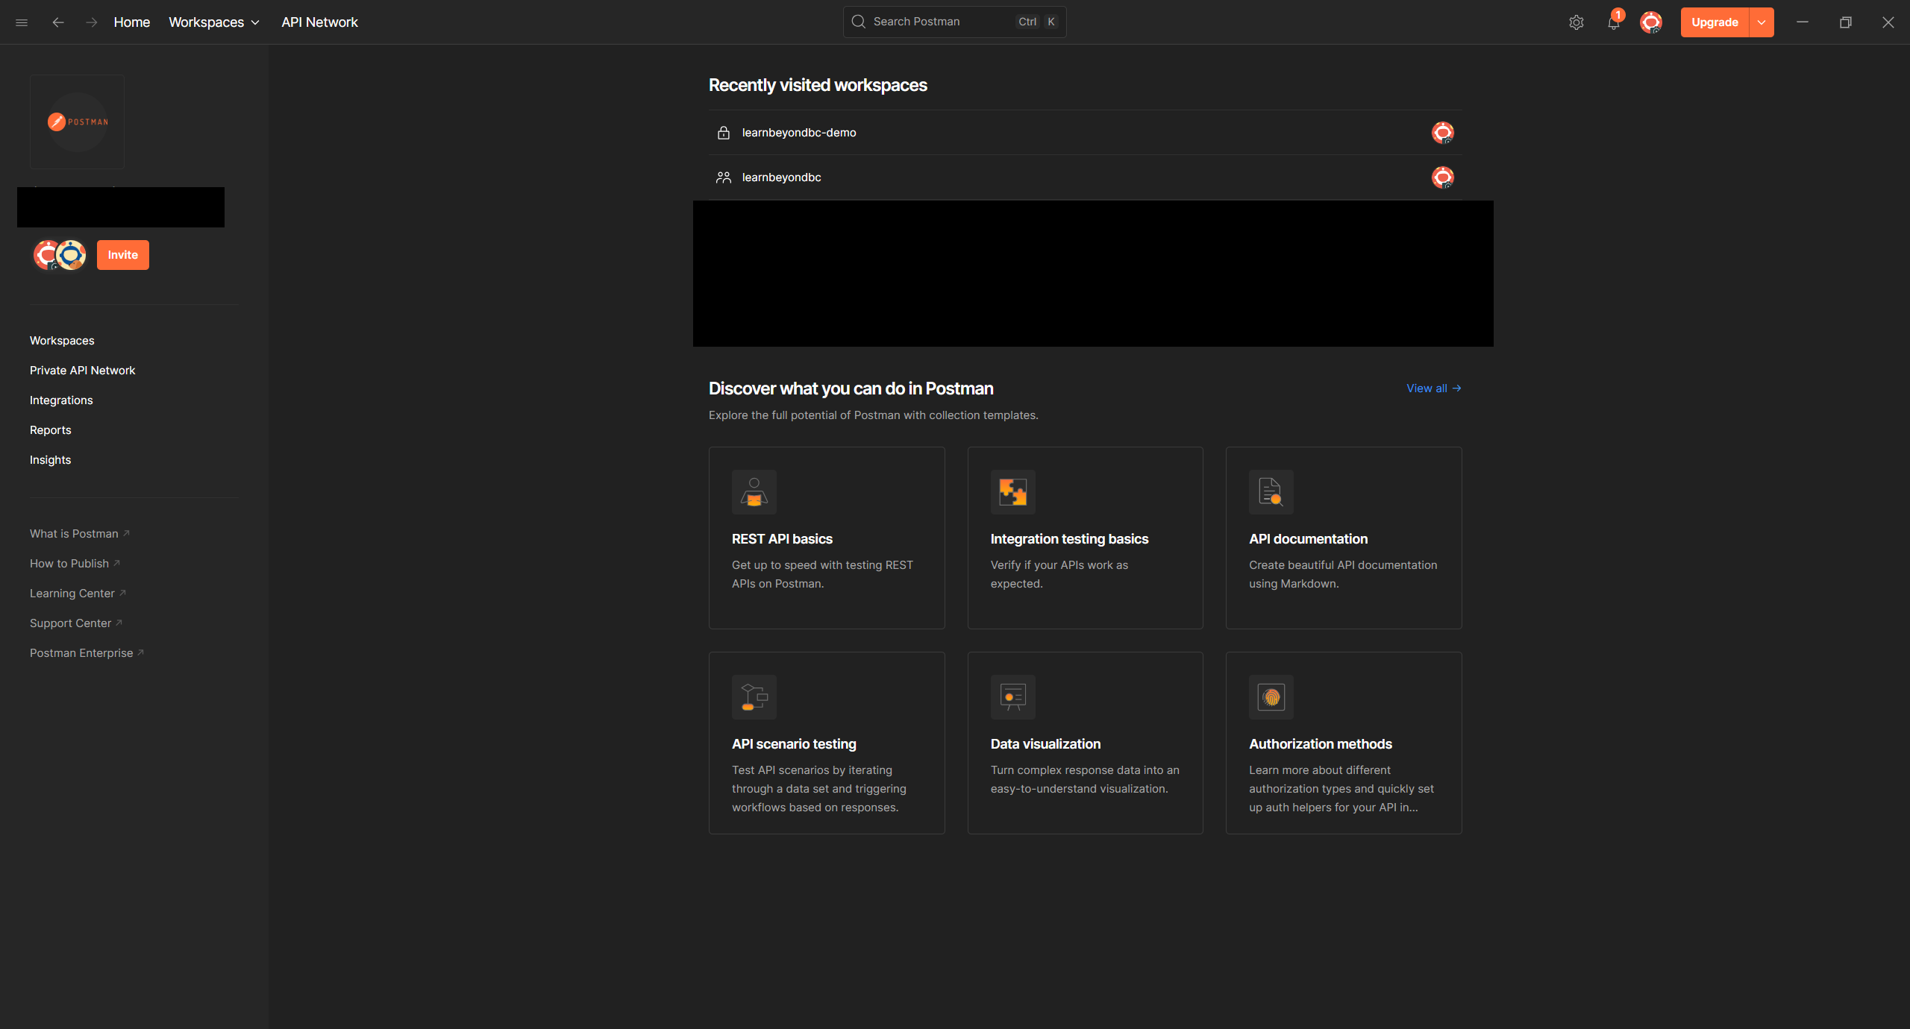This screenshot has height=1029, width=1910.
Task: Open the hamburger menu icon
Action: tap(22, 22)
